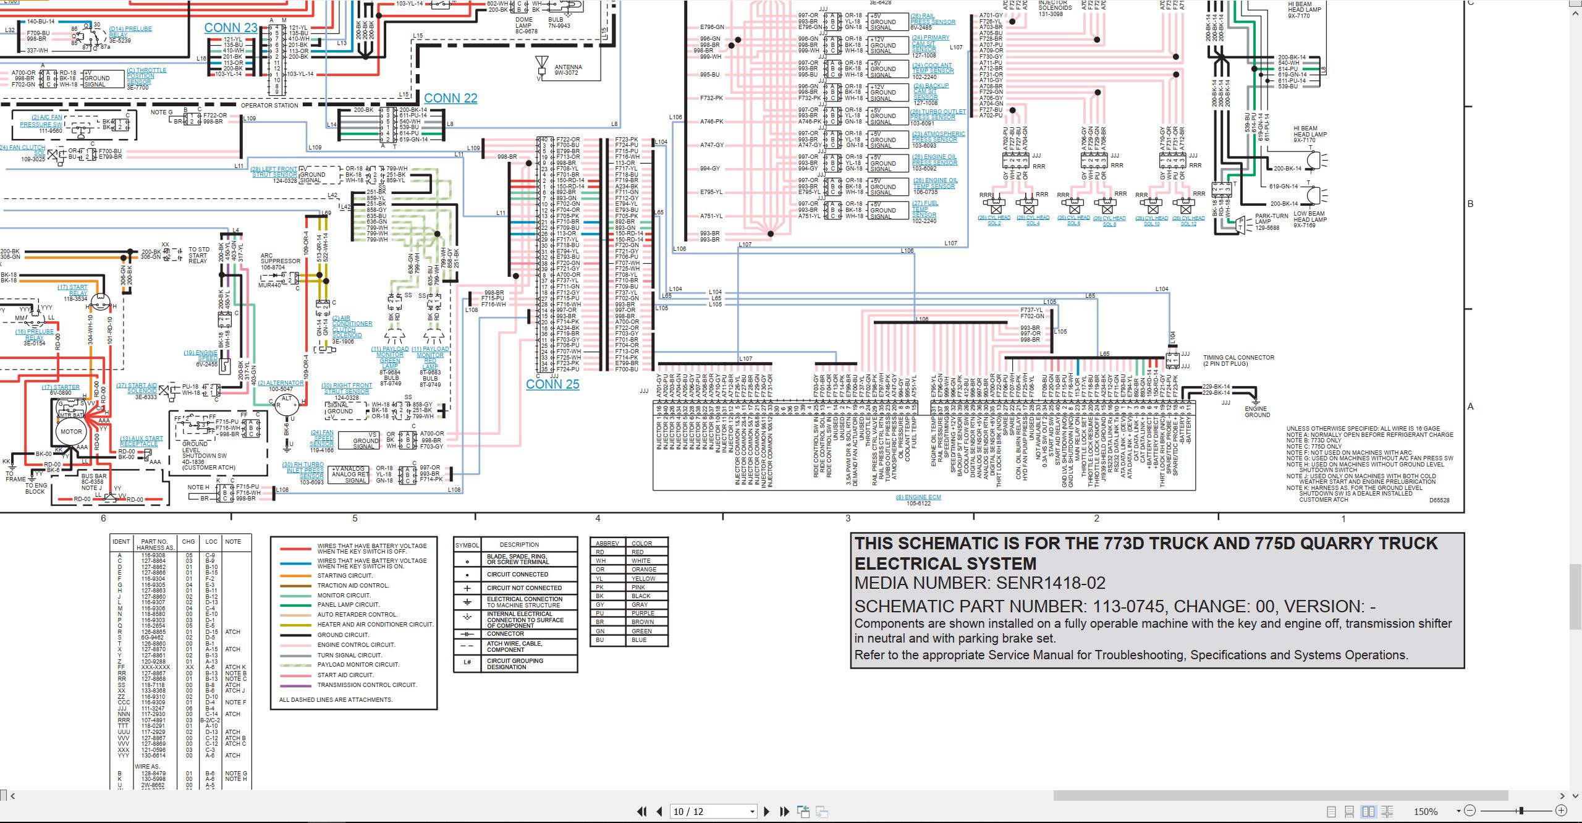Open the (28) LEFT FRONT STRUT SENSOR link
Image resolution: width=1582 pixels, height=823 pixels.
(x=274, y=172)
